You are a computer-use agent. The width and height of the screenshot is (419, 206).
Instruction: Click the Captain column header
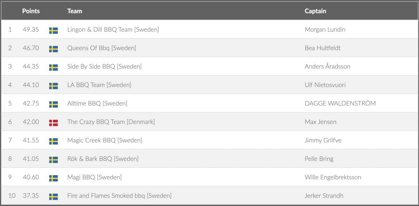[x=315, y=11]
